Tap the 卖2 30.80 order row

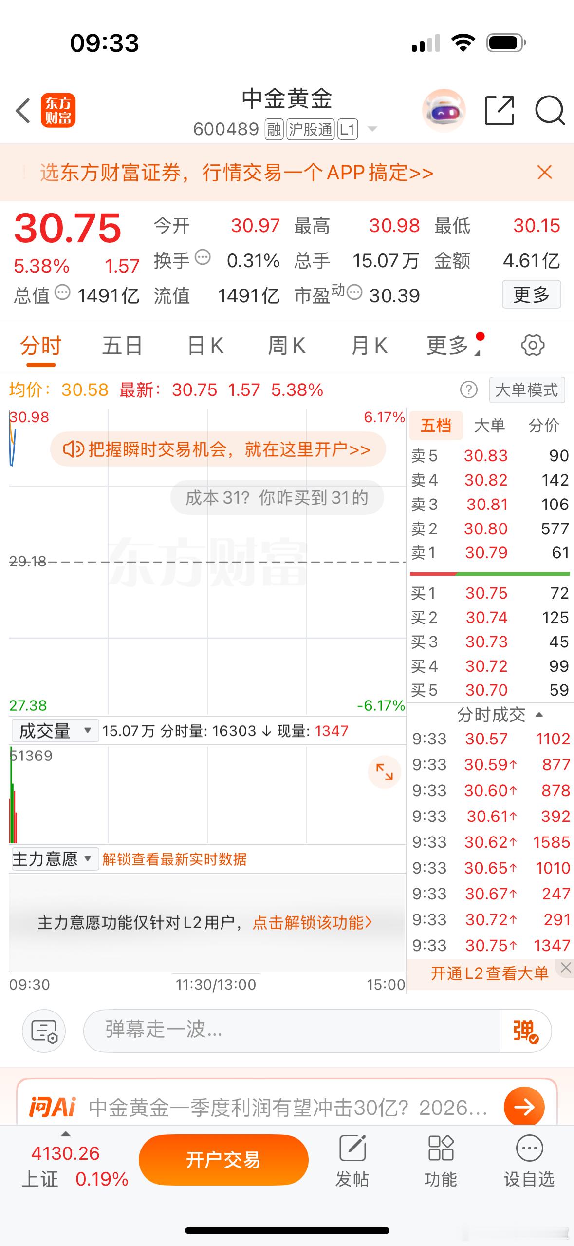(x=490, y=528)
